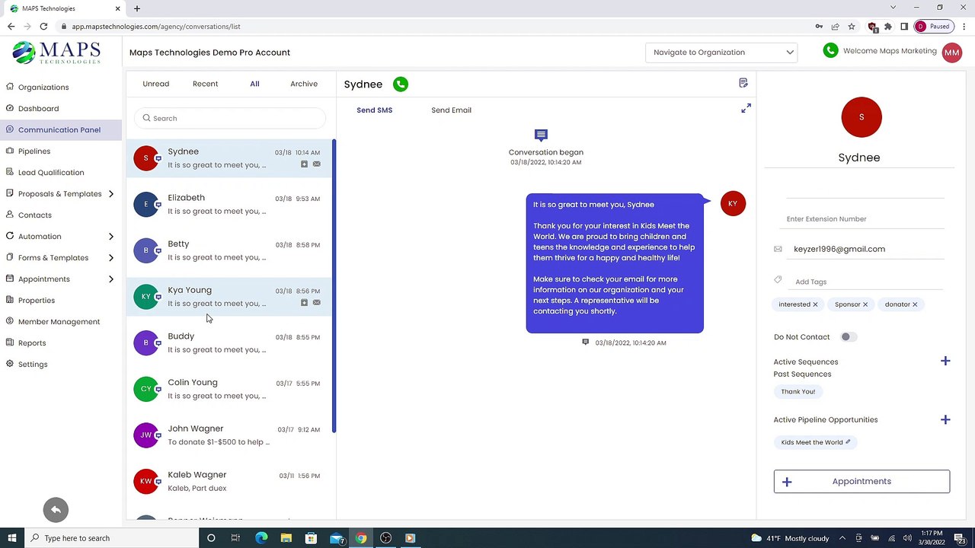Expand the Forms & Templates submenu
The width and height of the screenshot is (975, 548).
(110, 258)
